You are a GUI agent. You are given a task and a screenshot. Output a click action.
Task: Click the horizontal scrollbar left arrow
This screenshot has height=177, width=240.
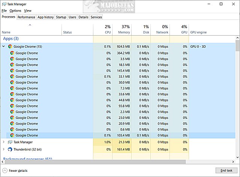(x=3, y=162)
